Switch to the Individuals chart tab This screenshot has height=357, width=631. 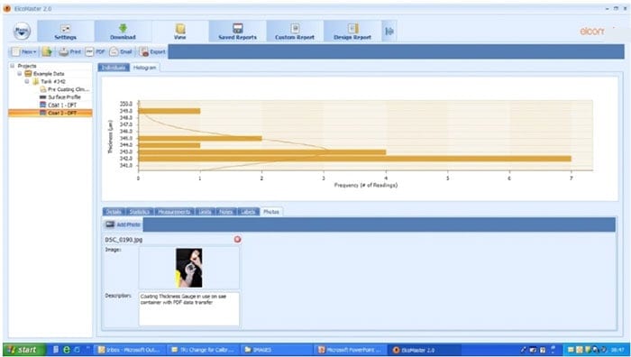[x=114, y=68]
